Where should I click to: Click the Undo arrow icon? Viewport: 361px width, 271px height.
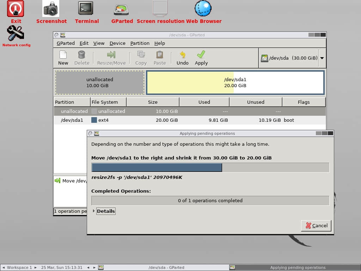[182, 55]
